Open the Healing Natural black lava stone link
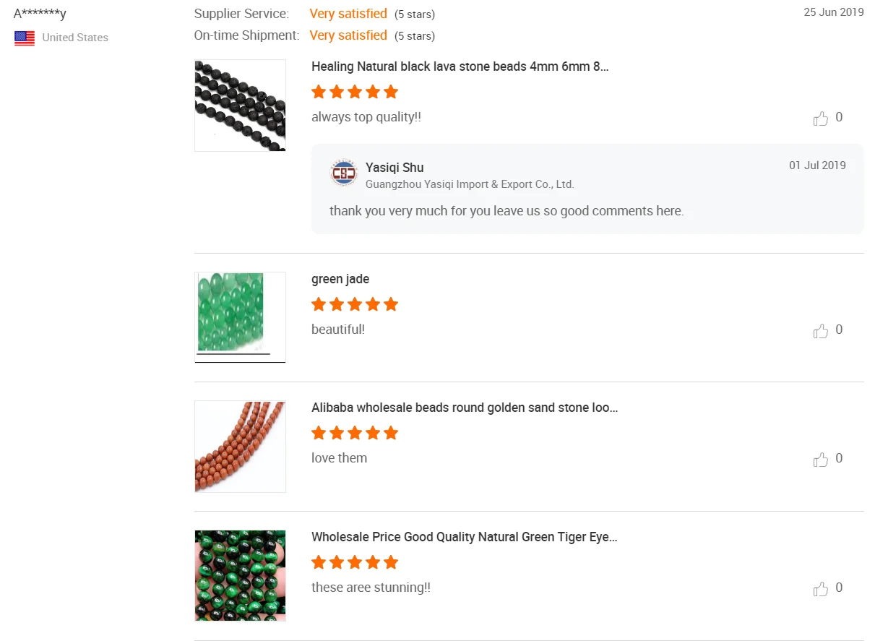Image resolution: width=875 pixels, height=641 pixels. 460,66
